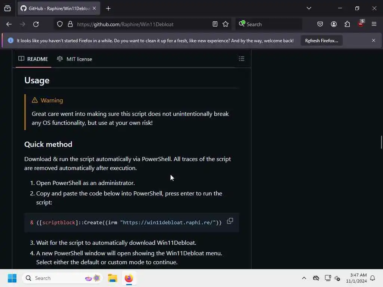Click the Warning callout label

click(48, 100)
